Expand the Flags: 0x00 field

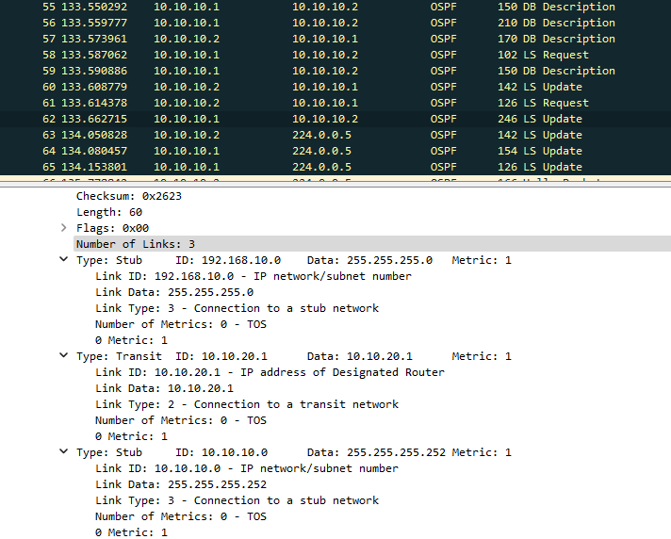pos(63,228)
